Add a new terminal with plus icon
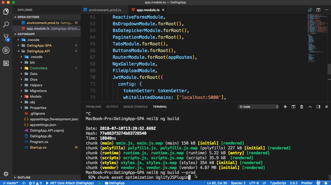Screen dimensions: 331x185 click(285, 107)
